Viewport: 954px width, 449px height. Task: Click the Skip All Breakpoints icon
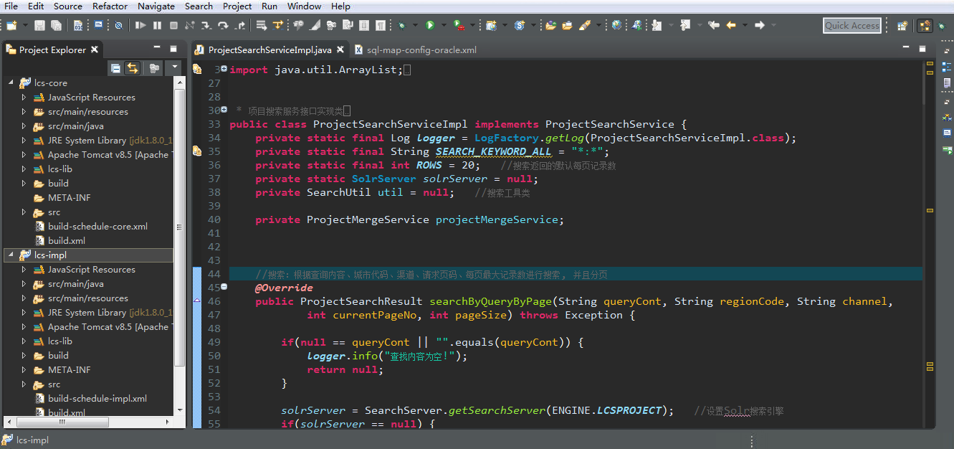pyautogui.click(x=118, y=25)
